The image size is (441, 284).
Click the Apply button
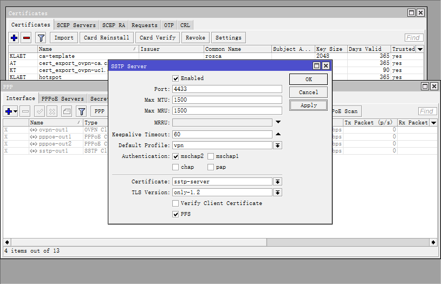(308, 105)
